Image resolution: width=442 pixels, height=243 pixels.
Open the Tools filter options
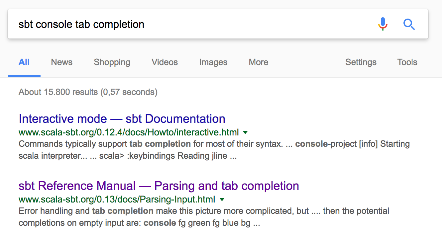click(x=407, y=62)
